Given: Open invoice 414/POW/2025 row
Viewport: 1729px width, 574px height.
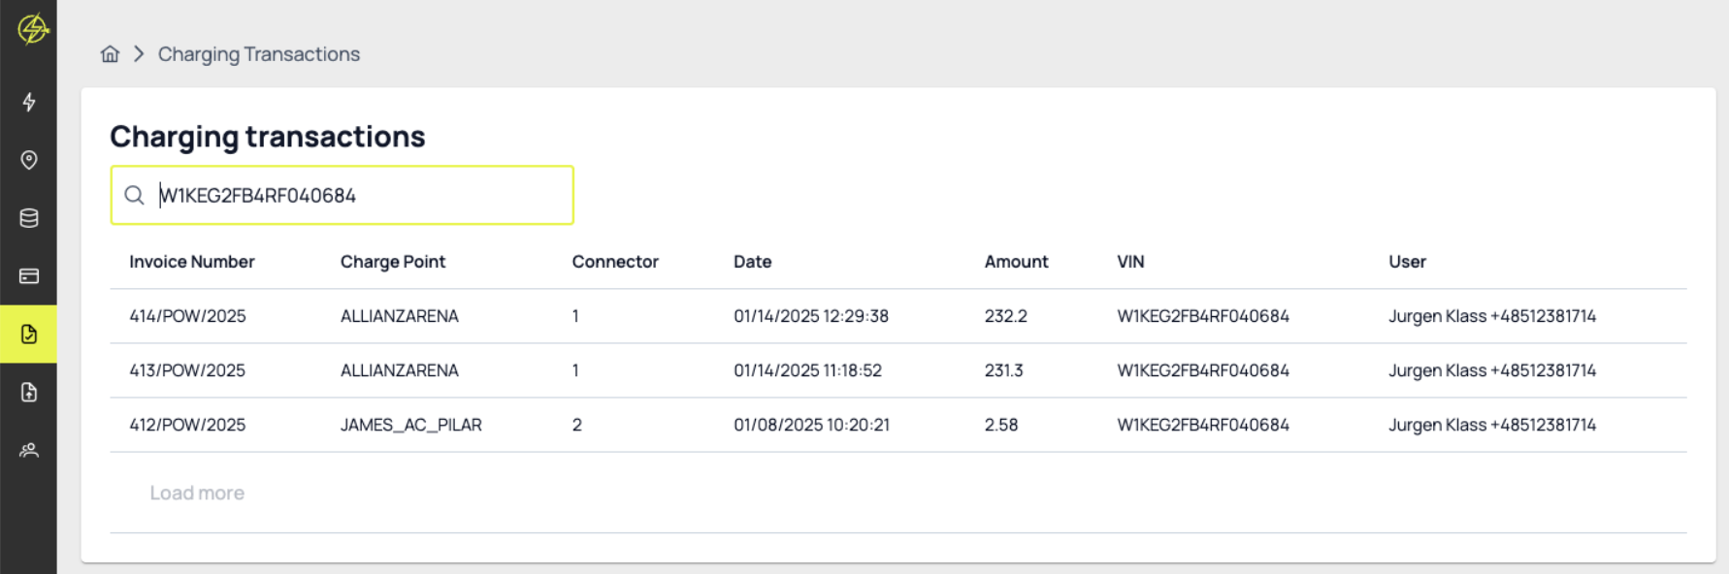Looking at the screenshot, I should [187, 316].
